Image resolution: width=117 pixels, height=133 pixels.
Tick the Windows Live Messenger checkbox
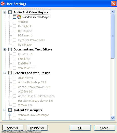14,115
